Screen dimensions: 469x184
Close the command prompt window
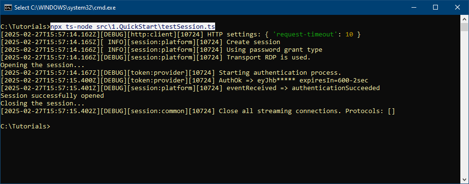pos(458,8)
